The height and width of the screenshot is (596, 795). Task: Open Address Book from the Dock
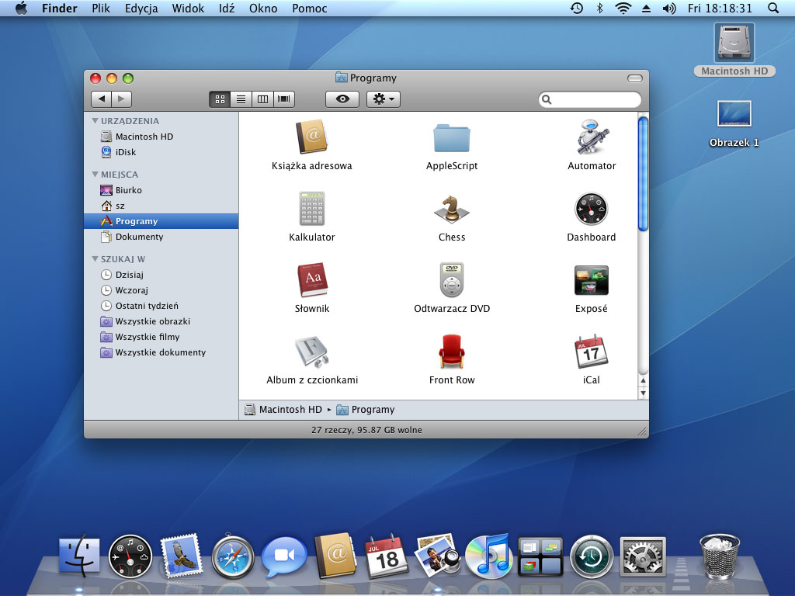click(x=335, y=556)
